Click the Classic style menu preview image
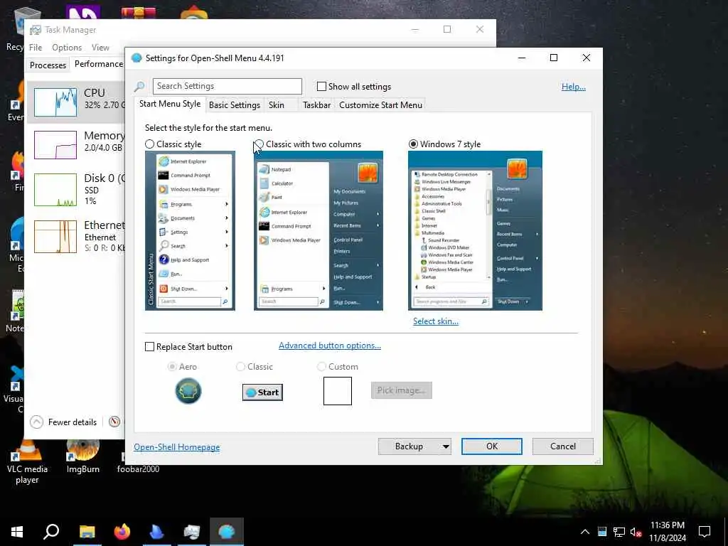This screenshot has height=546, width=728. click(x=190, y=231)
